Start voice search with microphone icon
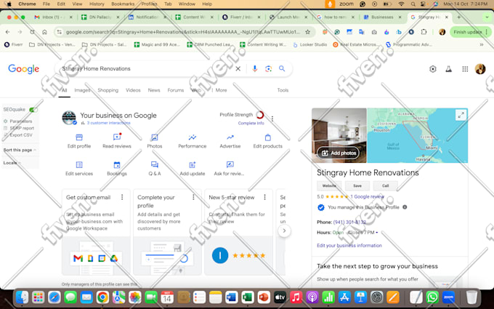 (x=254, y=68)
